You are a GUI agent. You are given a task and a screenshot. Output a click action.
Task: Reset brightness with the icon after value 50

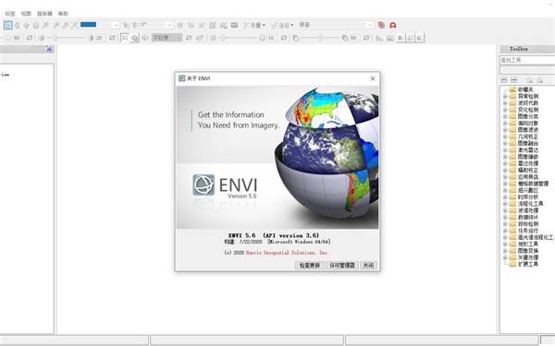[x=30, y=38]
